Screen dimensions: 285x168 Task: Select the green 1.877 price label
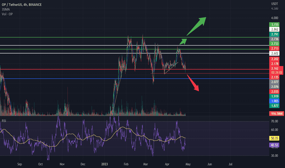[275, 106]
